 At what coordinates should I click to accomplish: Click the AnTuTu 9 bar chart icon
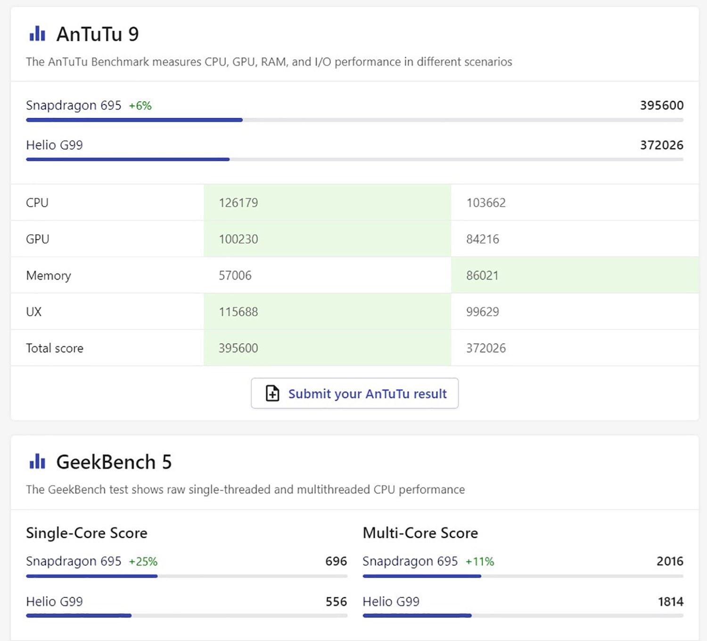tap(37, 34)
